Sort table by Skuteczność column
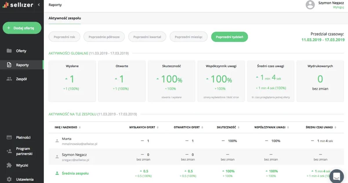Viewport: 348px width, 183px height. tap(228, 127)
